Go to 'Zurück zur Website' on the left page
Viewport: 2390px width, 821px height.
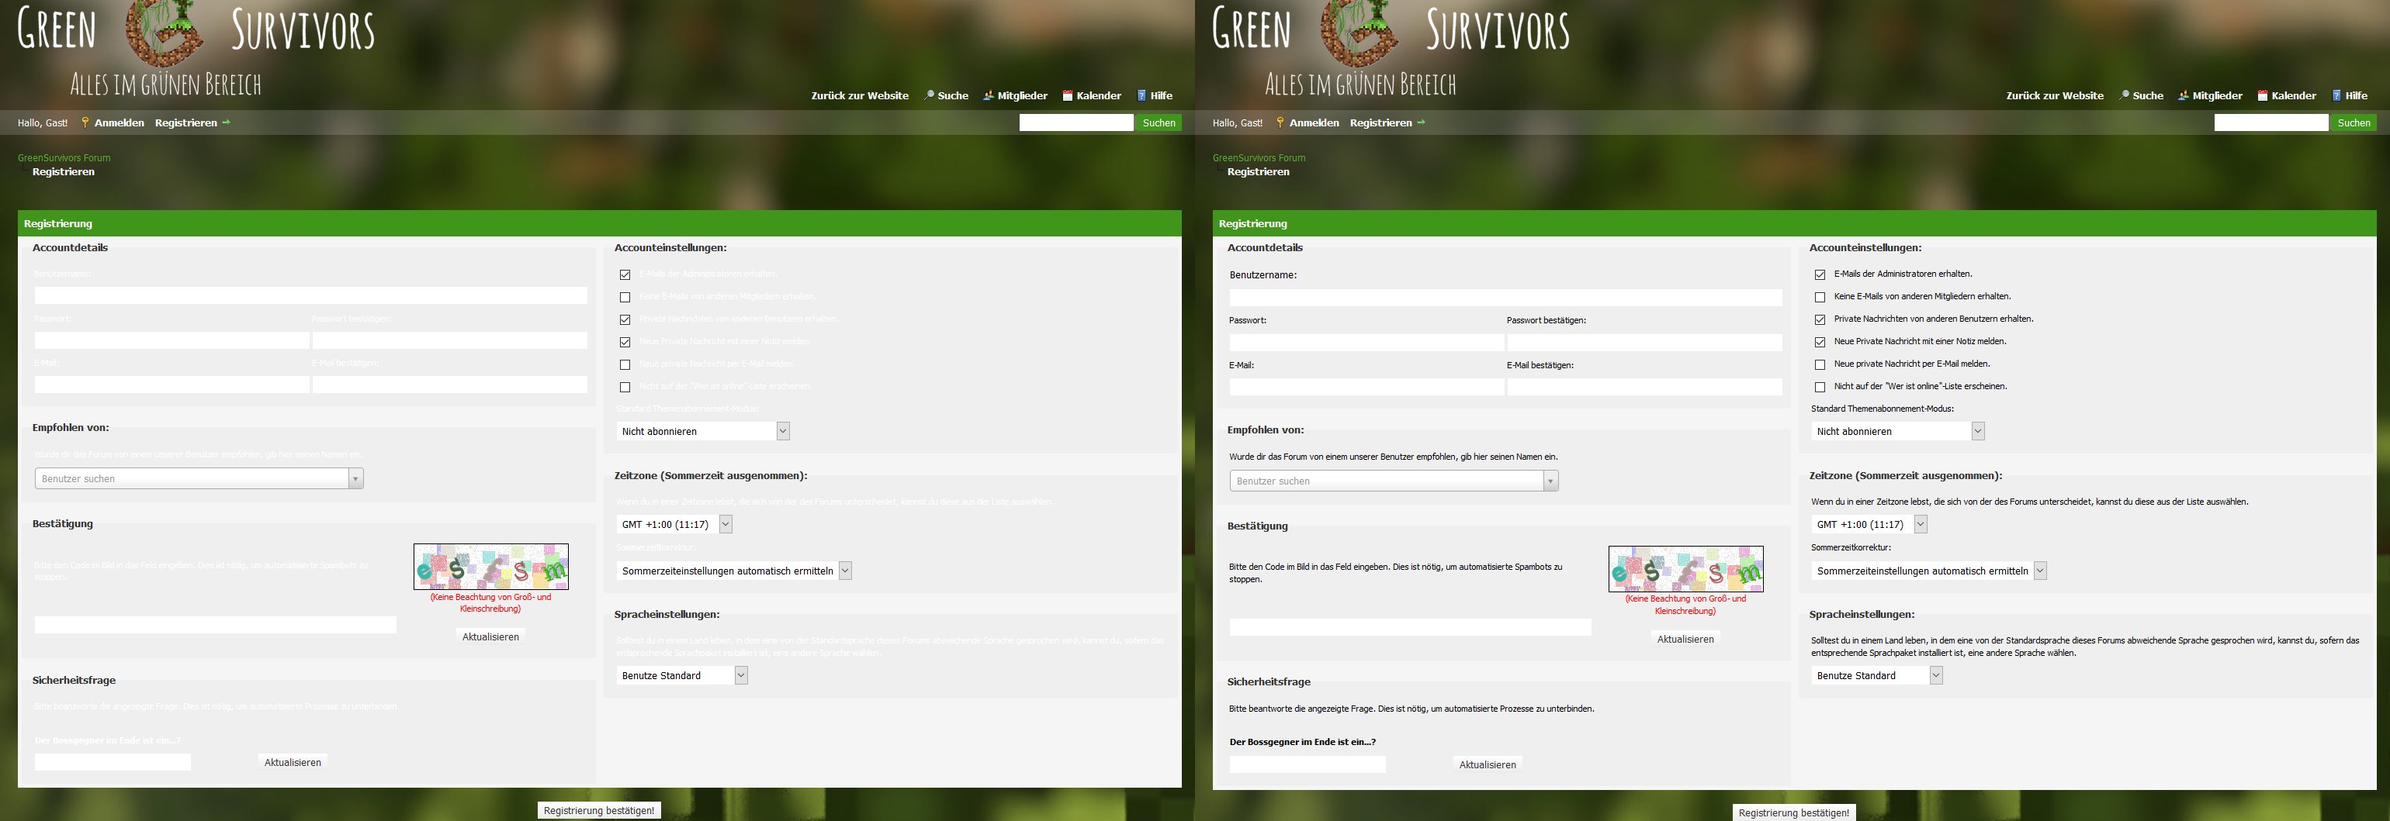859,95
